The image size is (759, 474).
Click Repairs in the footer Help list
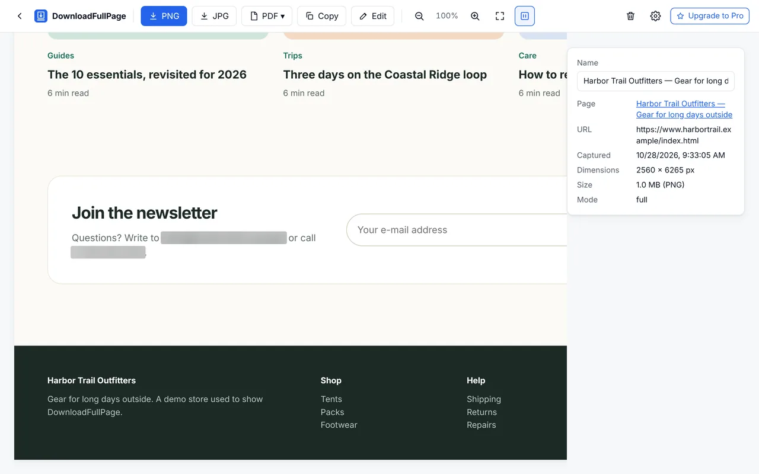481,425
